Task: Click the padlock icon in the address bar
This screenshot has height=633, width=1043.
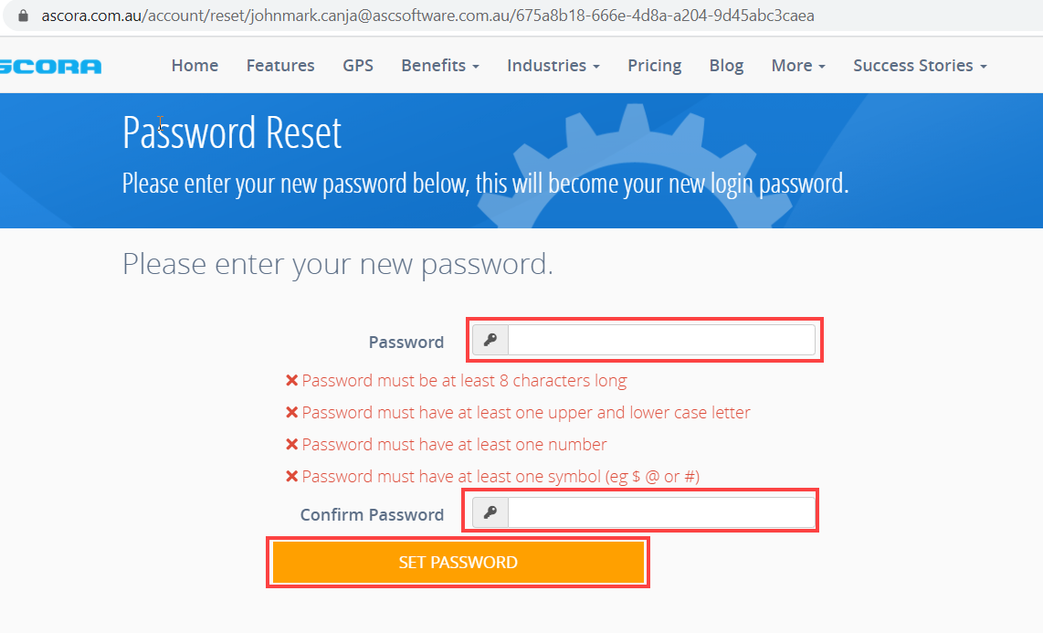Action: [23, 16]
